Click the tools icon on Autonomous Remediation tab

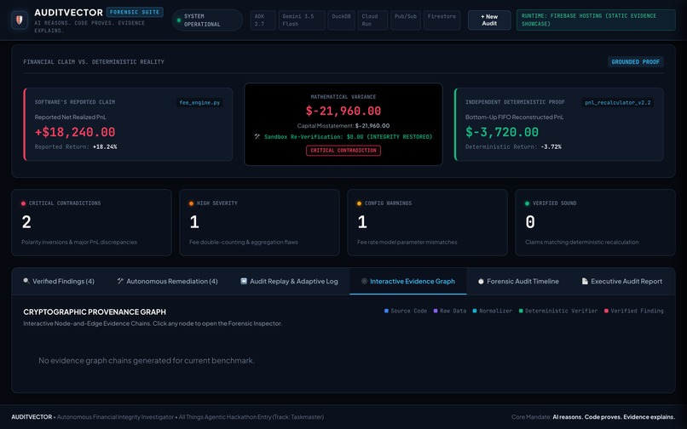[120, 281]
